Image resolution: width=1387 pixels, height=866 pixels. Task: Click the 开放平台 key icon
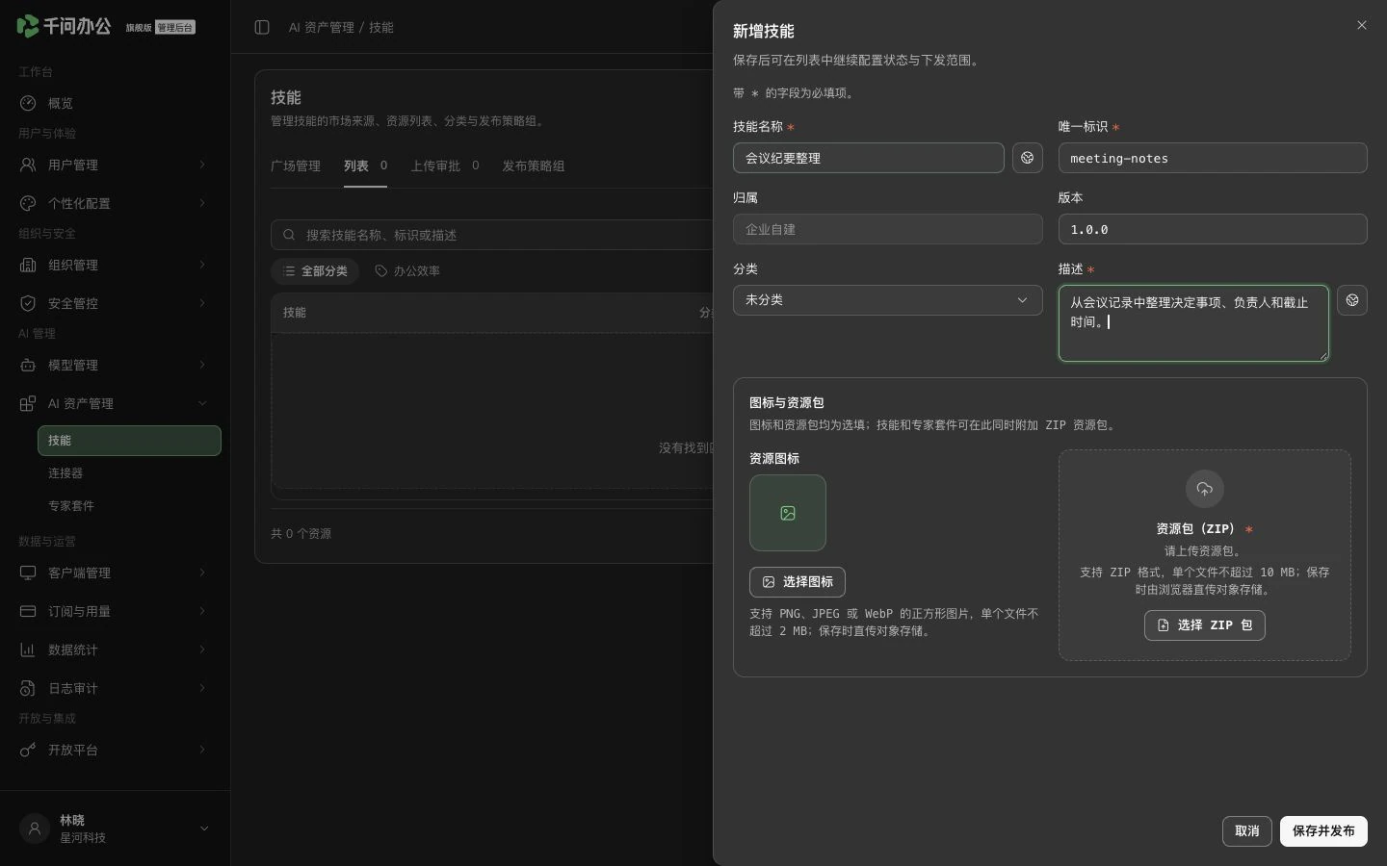point(28,750)
